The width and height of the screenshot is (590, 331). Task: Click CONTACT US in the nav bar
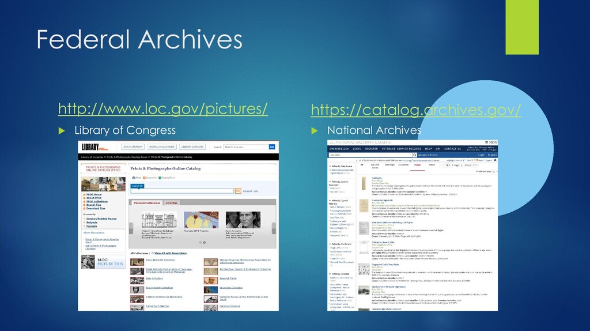pyautogui.click(x=452, y=149)
